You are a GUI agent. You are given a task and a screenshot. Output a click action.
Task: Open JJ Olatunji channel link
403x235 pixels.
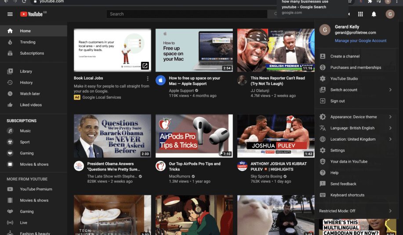tap(260, 91)
